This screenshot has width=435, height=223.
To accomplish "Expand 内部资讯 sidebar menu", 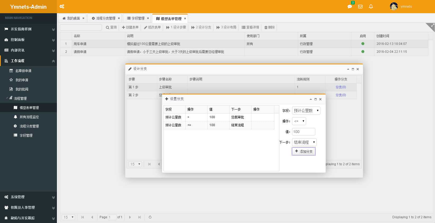I will tap(28, 50).
